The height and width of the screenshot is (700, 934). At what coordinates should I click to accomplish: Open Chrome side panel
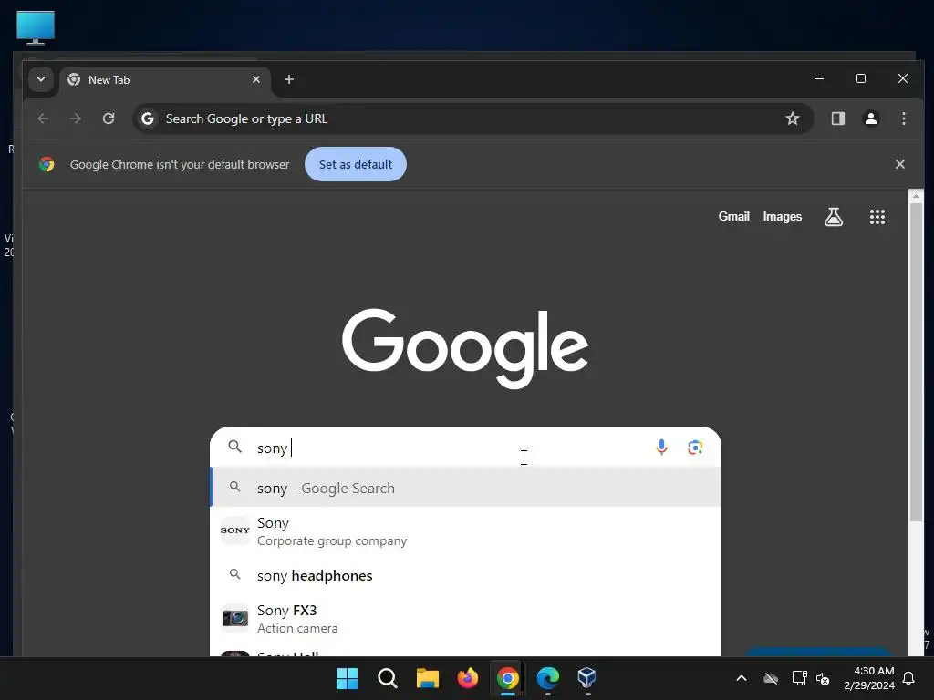click(x=838, y=118)
